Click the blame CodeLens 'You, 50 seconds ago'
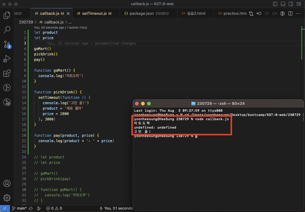 tap(49, 28)
